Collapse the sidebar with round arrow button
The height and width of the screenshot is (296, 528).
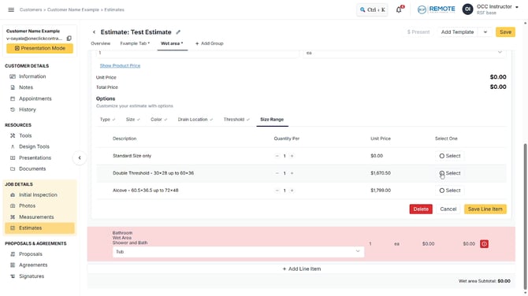click(x=80, y=157)
